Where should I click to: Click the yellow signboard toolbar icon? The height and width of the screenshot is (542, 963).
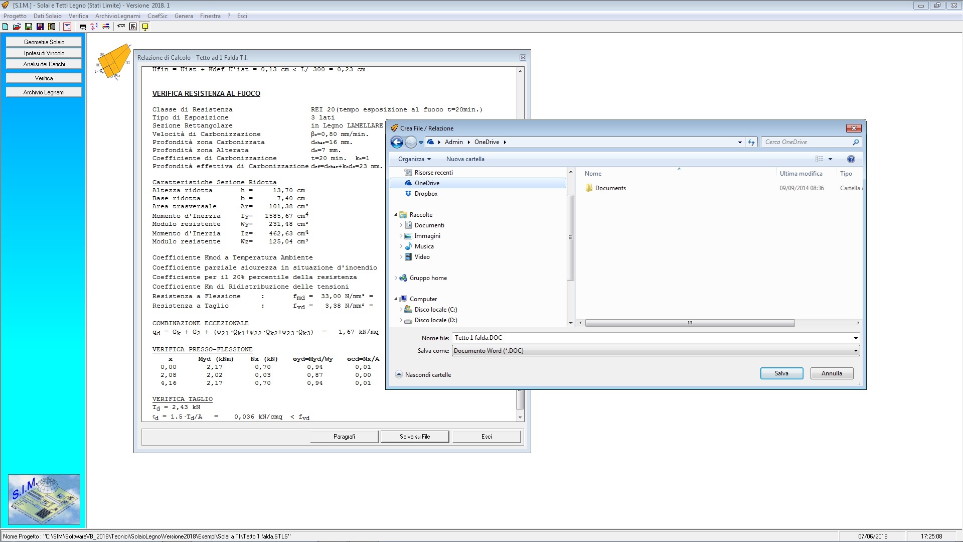tap(145, 27)
